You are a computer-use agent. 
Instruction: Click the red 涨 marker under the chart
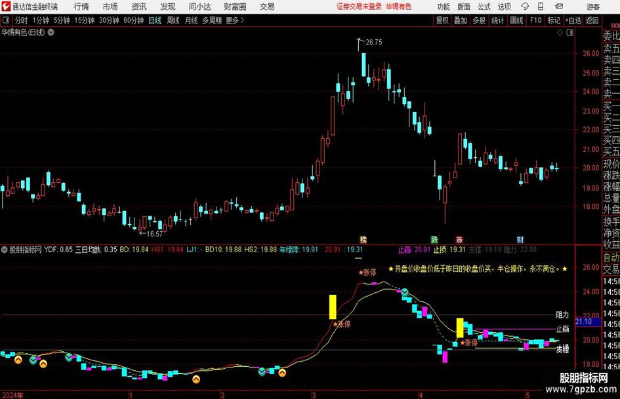(459, 239)
